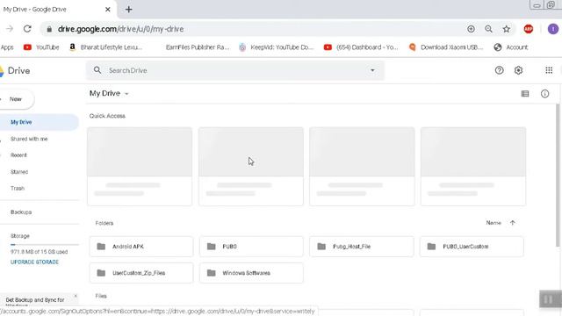Viewport: 562px width, 316px height.
Task: Open the EarnFiles Publisher bookmark
Action: pyautogui.click(x=197, y=47)
